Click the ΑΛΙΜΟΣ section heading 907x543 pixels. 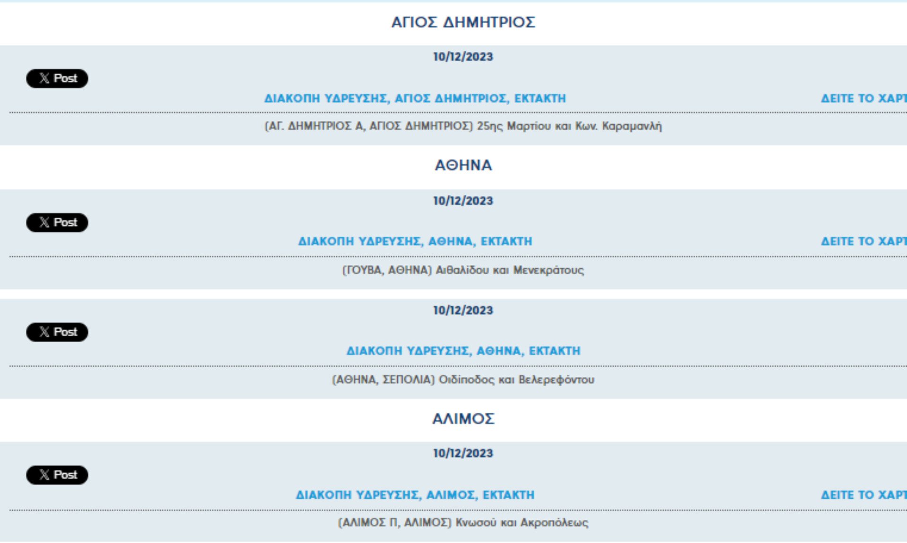coord(463,419)
